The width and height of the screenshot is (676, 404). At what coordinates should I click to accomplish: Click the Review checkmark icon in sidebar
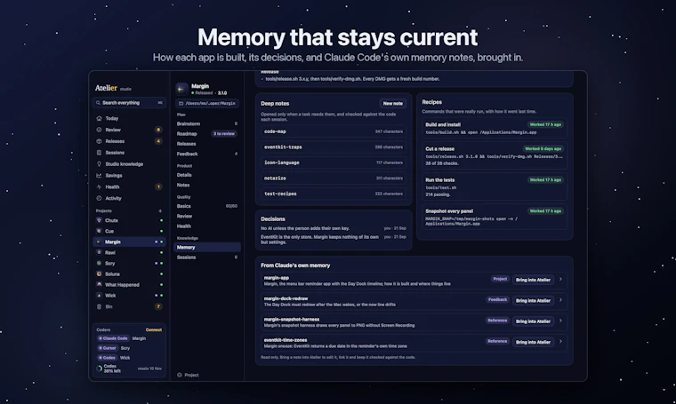tap(99, 130)
